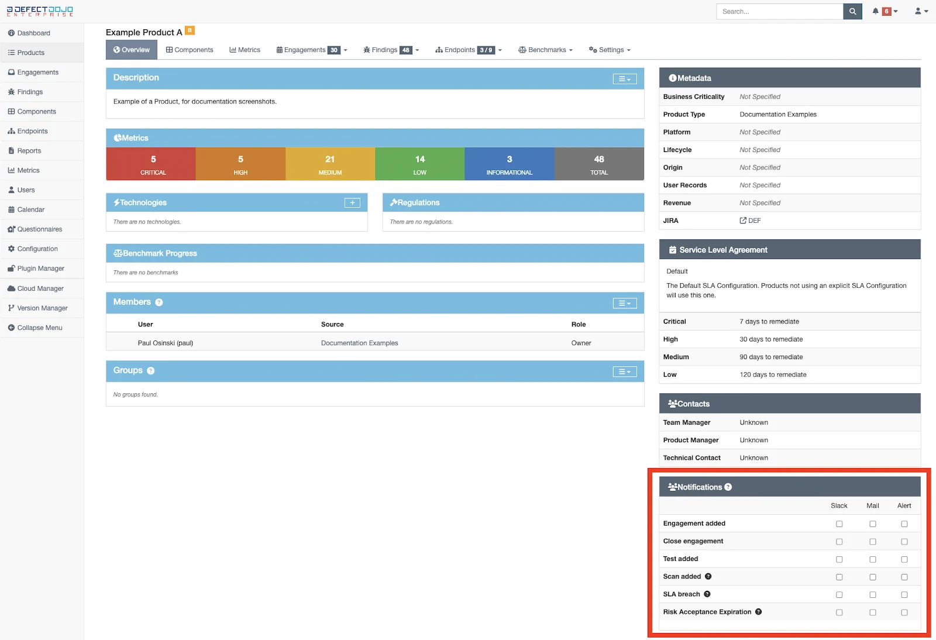Check the Mail box for Test added

872,559
